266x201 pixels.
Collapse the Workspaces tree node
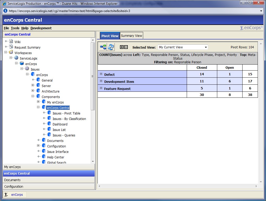[x=5, y=52]
